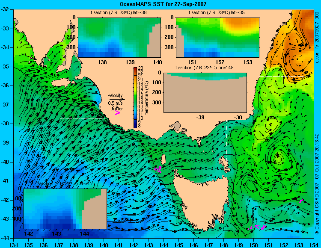Click '143' tick under lat=-41 inset
Screen dimensions: 321x248
point(56,234)
